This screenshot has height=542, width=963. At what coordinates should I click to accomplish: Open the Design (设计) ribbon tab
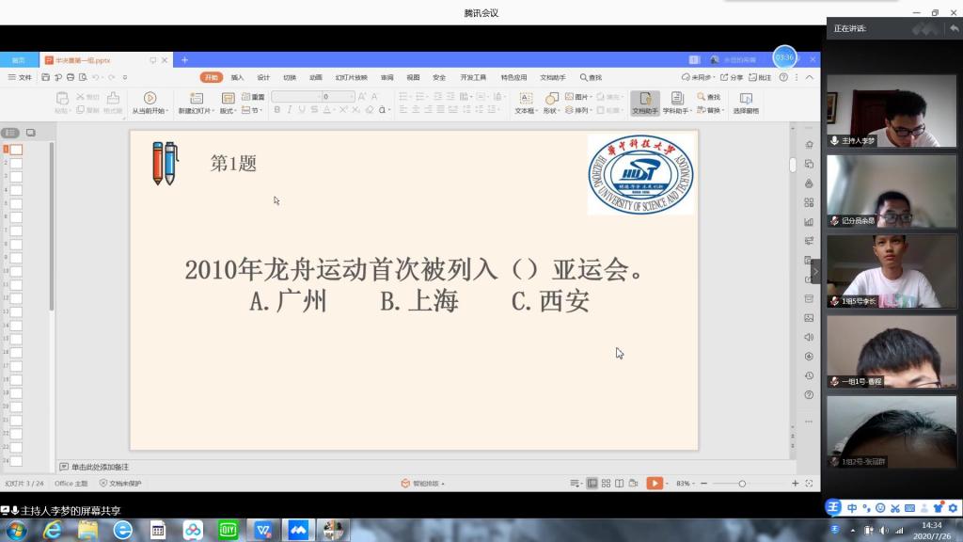[x=263, y=77]
